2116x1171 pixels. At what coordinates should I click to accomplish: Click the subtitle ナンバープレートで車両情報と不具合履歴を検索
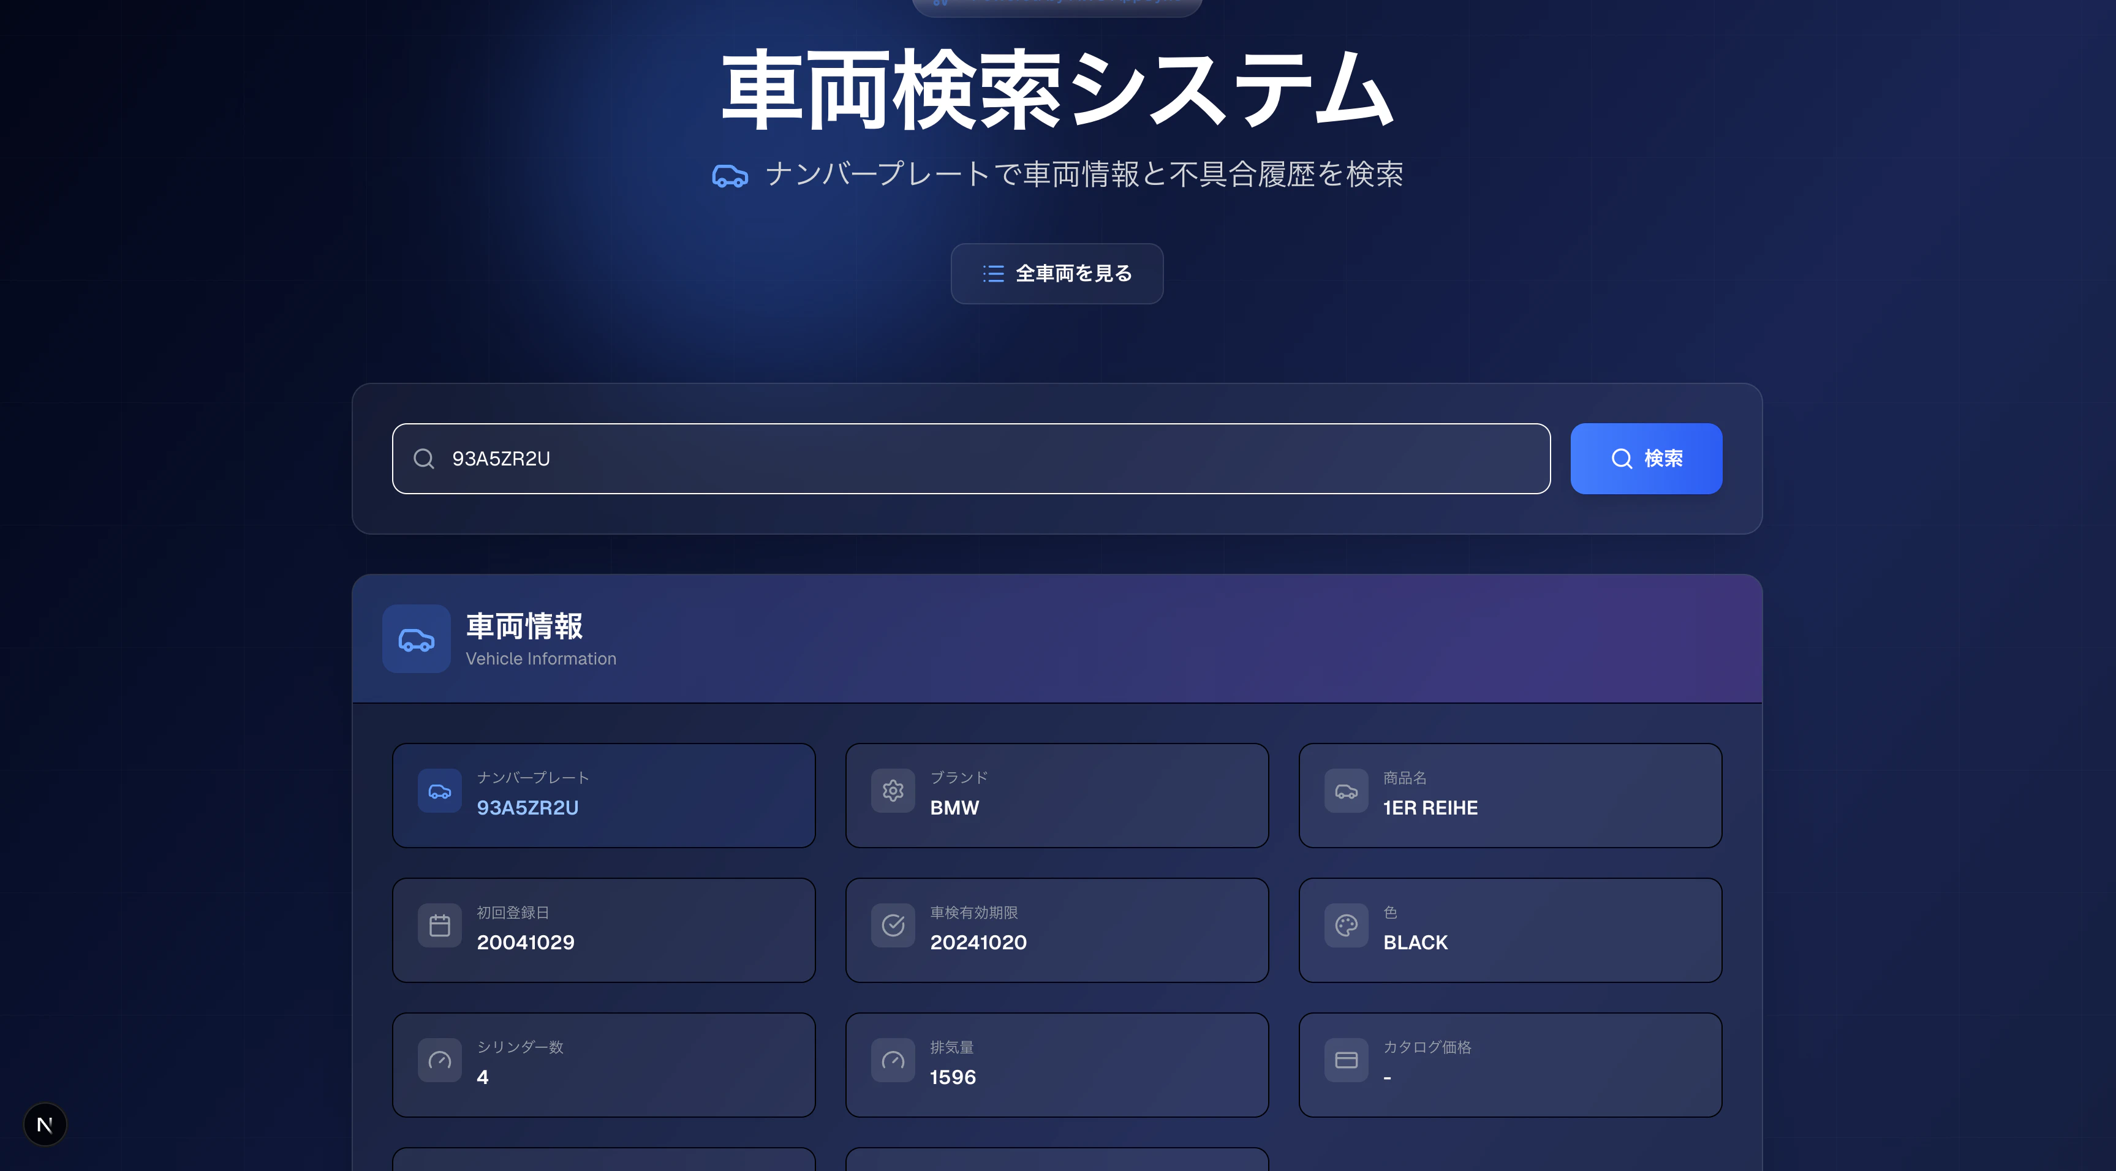point(1084,175)
